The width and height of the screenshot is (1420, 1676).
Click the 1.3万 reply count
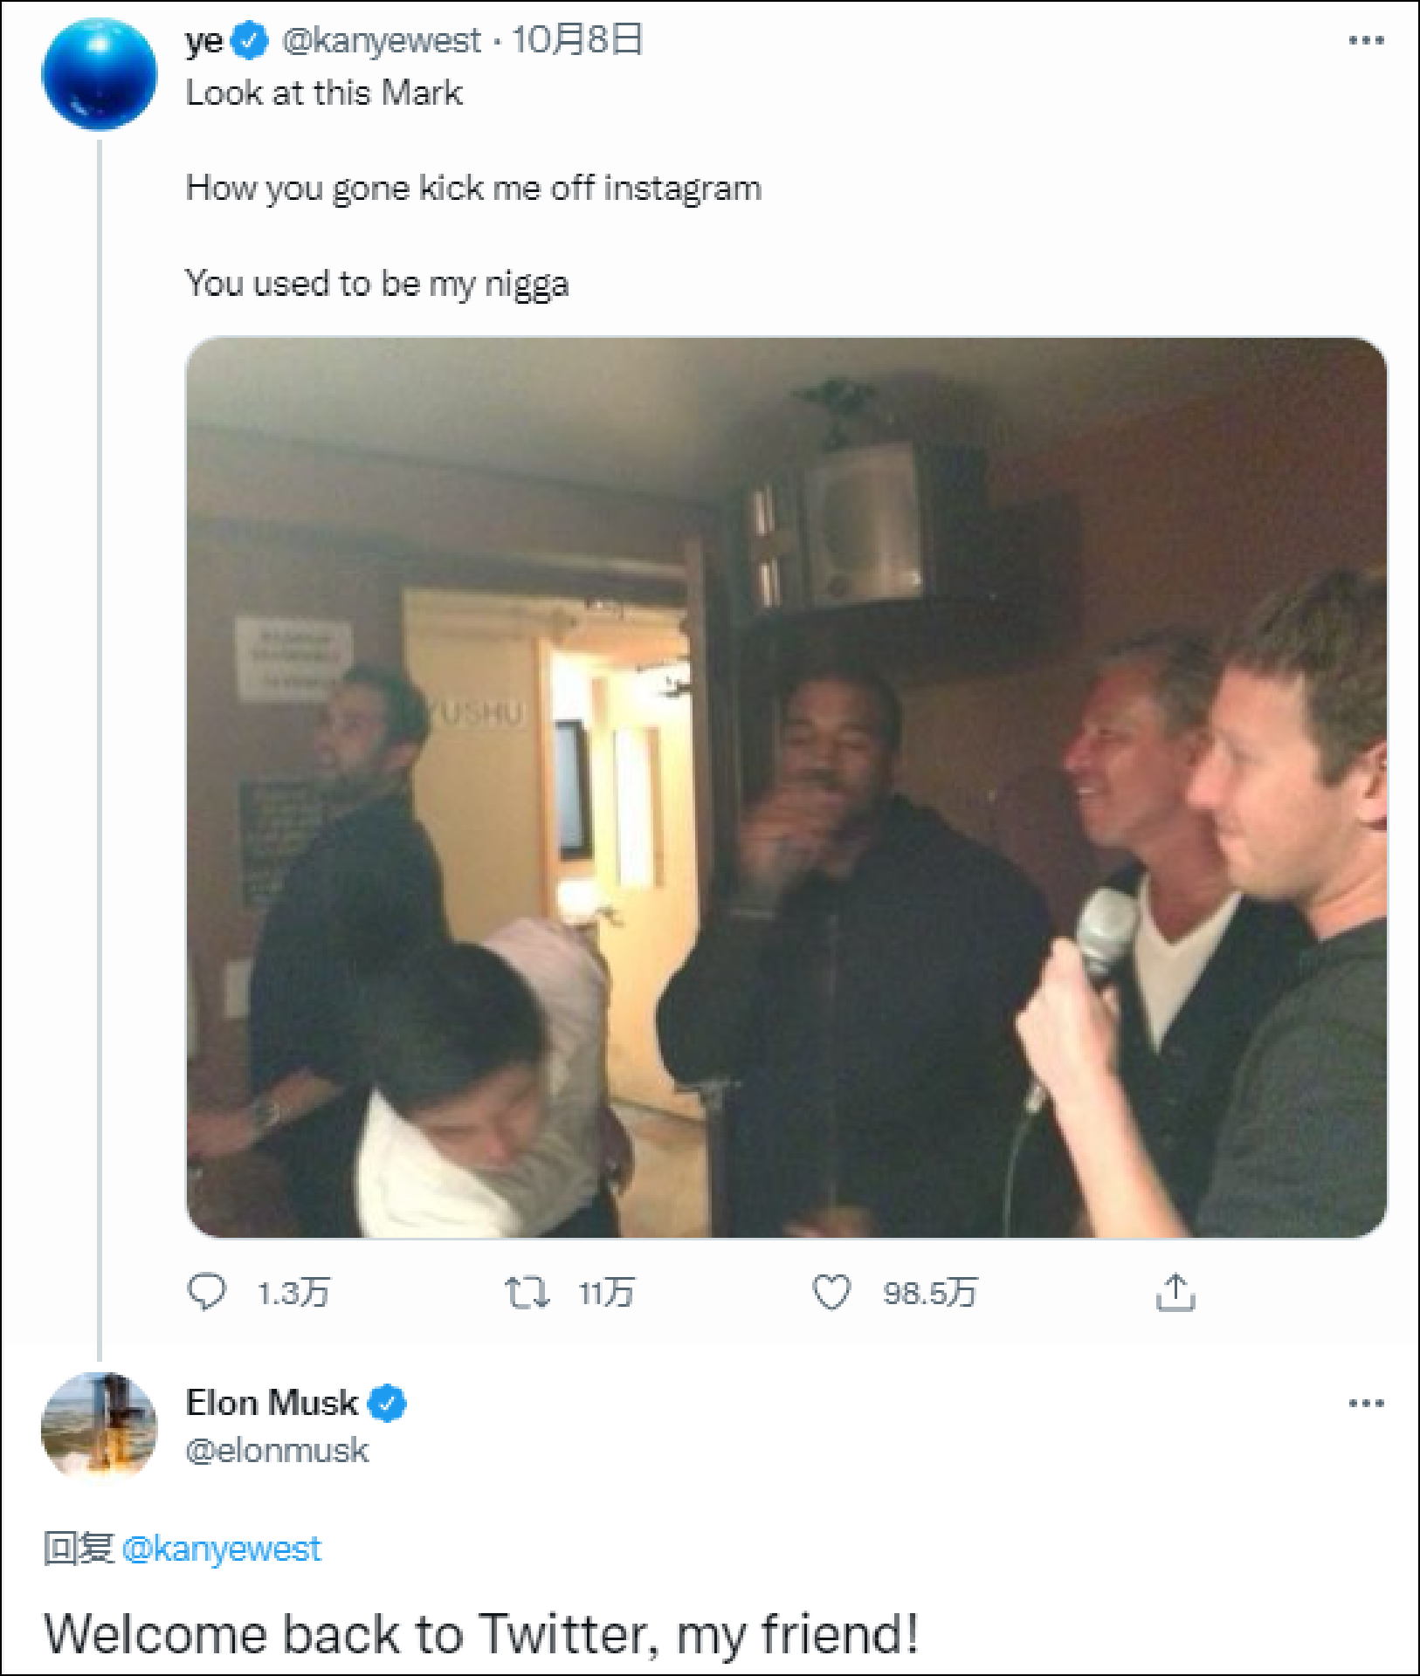click(293, 1293)
